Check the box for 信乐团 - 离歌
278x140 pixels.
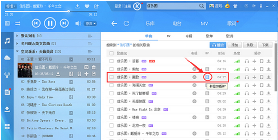coord(111,77)
